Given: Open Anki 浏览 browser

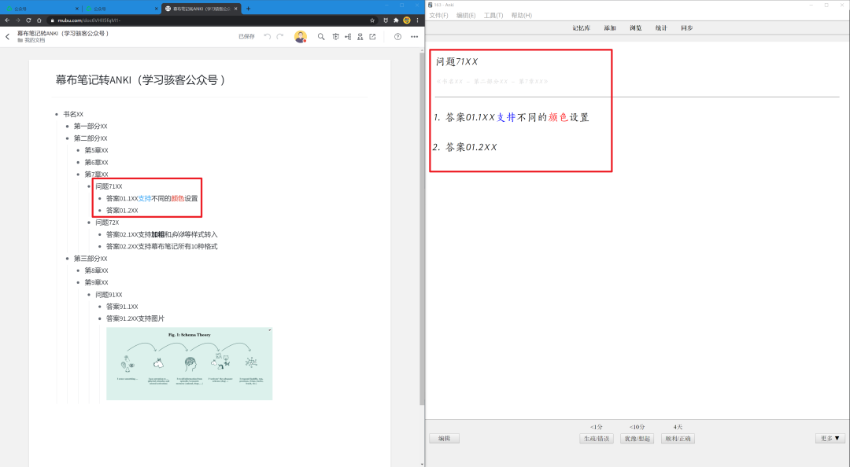Looking at the screenshot, I should (x=635, y=28).
